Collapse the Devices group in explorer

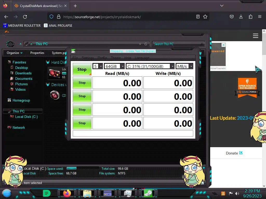pyautogui.click(x=48, y=85)
